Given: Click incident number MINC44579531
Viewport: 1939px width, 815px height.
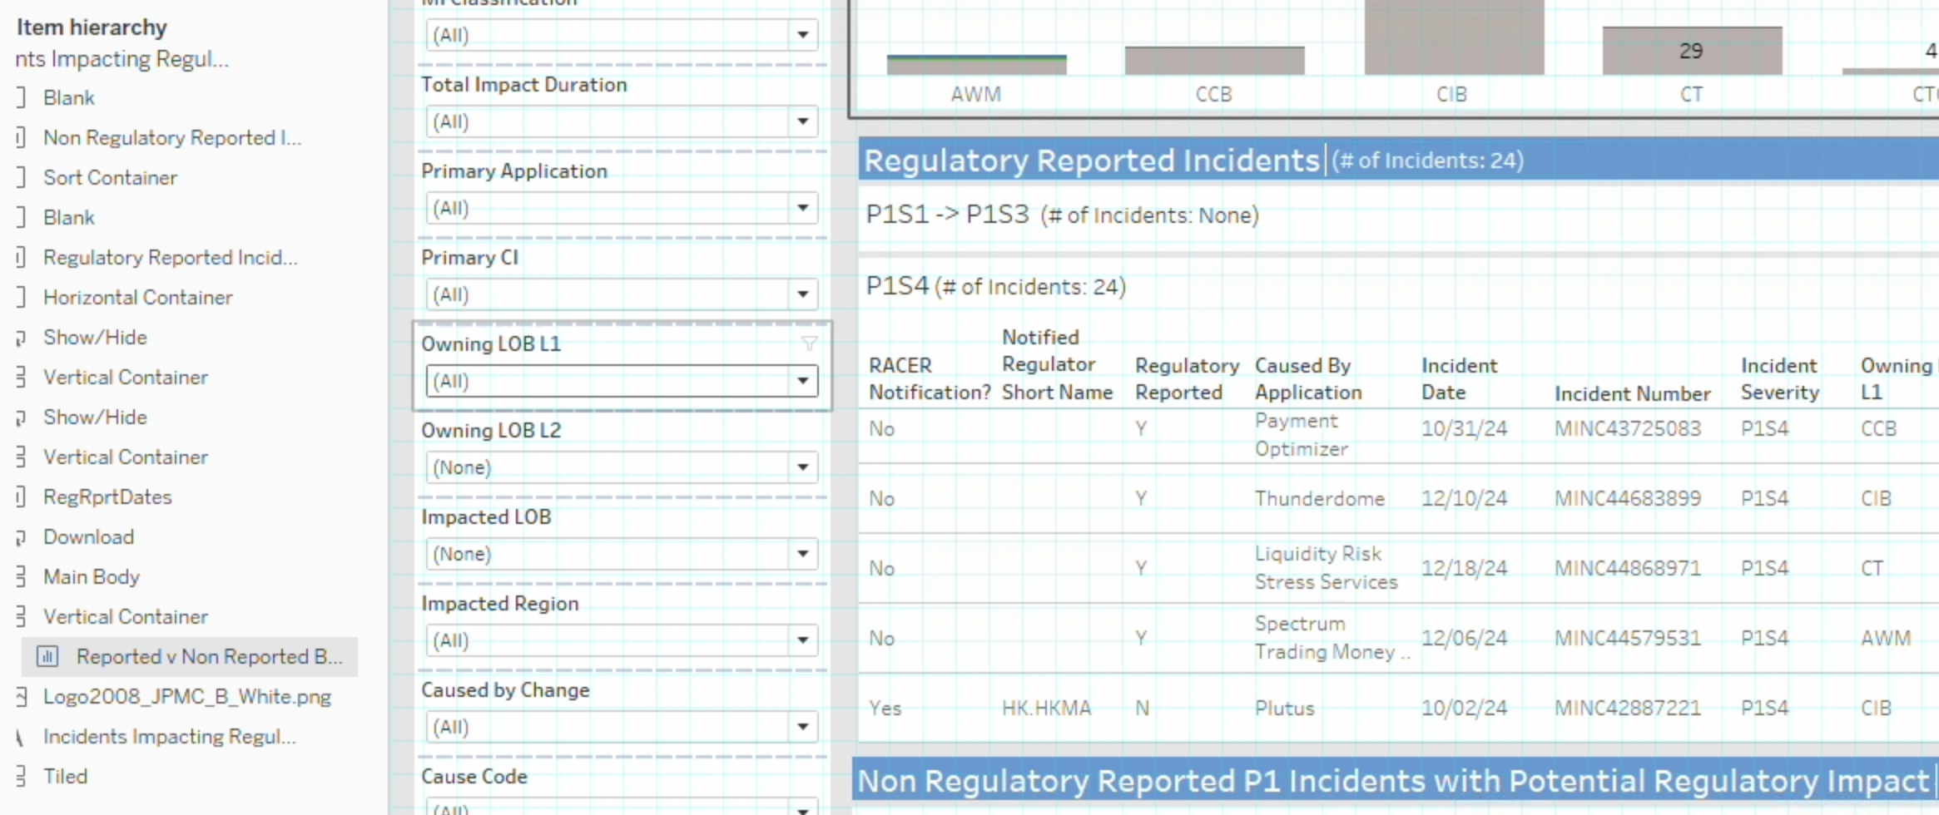Looking at the screenshot, I should click(x=1628, y=638).
